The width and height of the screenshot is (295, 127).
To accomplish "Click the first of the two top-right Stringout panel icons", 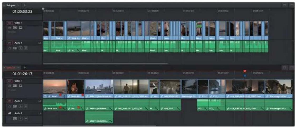I will [285, 5].
